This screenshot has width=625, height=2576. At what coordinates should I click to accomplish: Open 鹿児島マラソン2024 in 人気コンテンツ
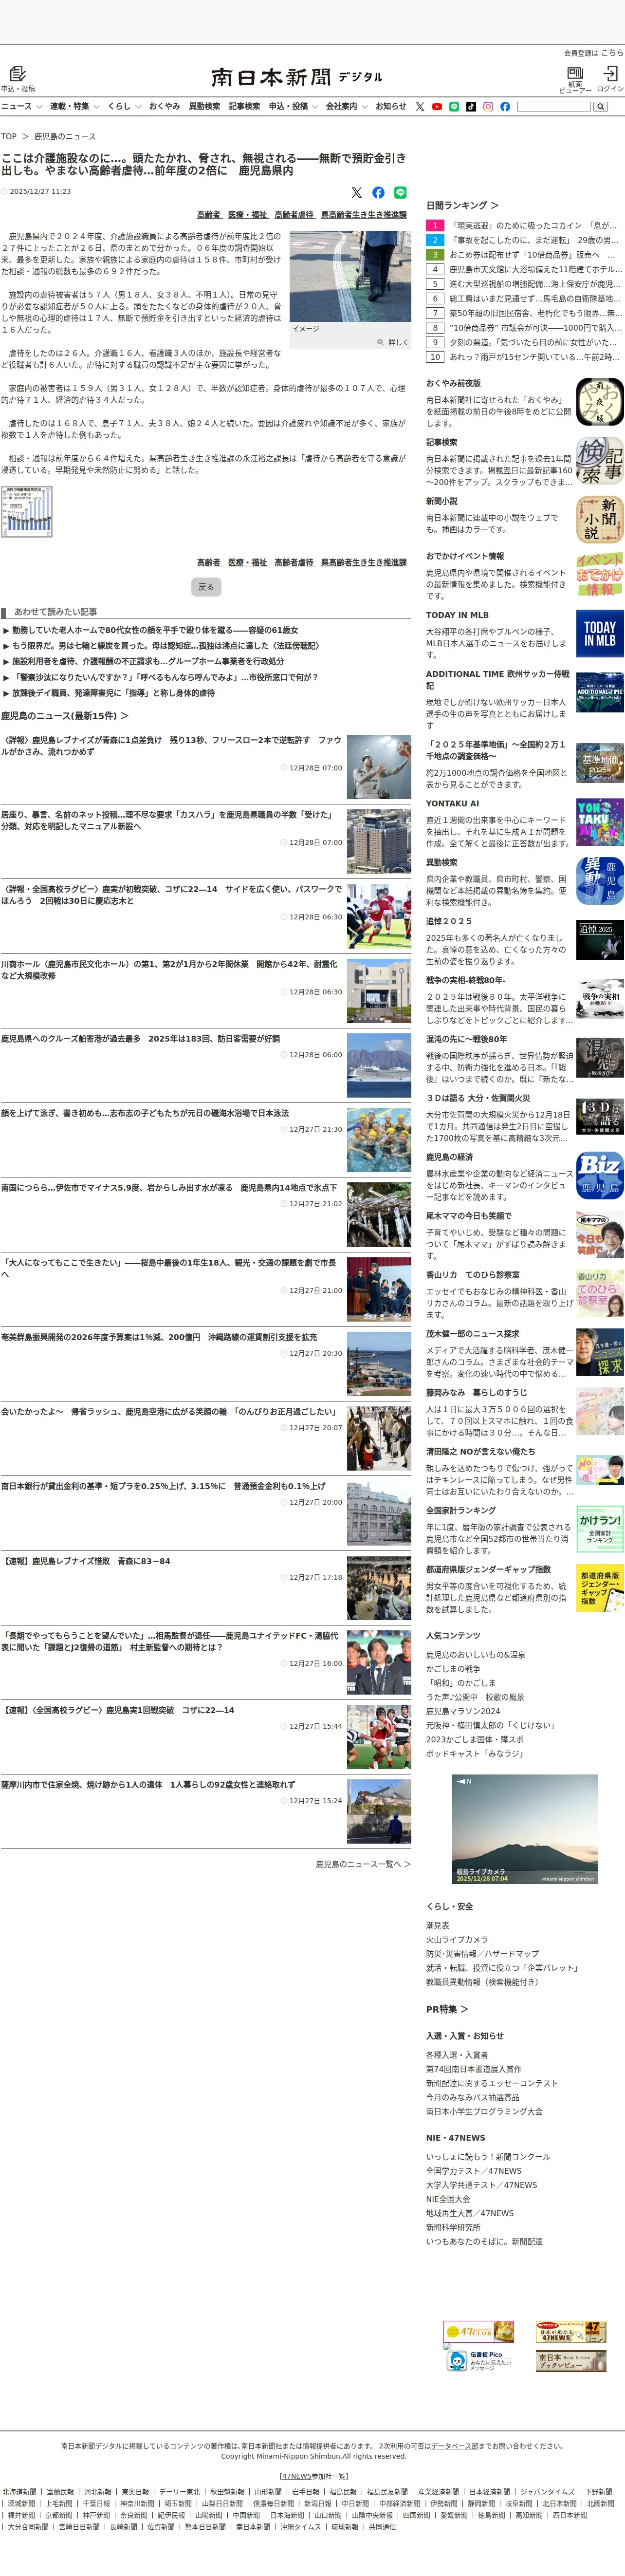point(463,1711)
